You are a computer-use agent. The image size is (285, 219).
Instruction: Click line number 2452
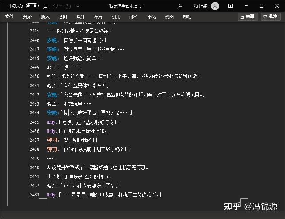[x=35, y=94]
